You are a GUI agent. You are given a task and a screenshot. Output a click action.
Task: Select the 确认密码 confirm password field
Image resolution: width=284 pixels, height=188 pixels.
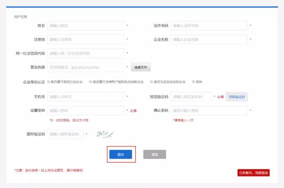209,111
